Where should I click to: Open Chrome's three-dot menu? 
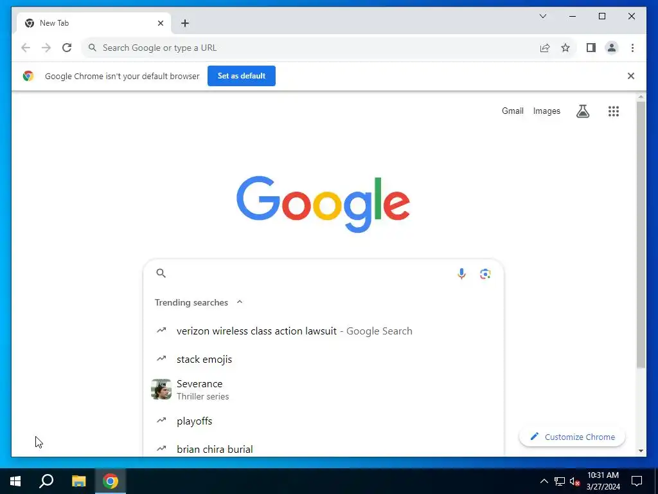632,48
